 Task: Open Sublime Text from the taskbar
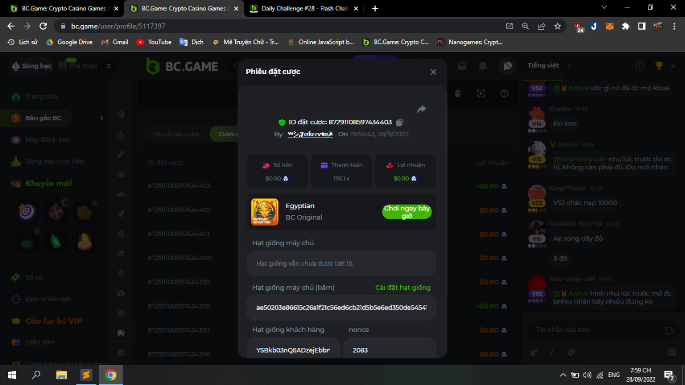[86, 375]
